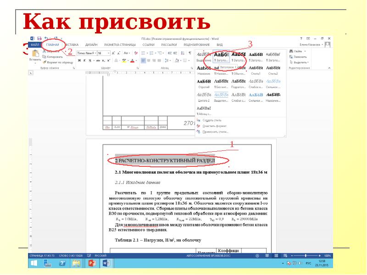Toggle italic formatting (К)
This screenshot has height=275, width=367.
(x=84, y=60)
